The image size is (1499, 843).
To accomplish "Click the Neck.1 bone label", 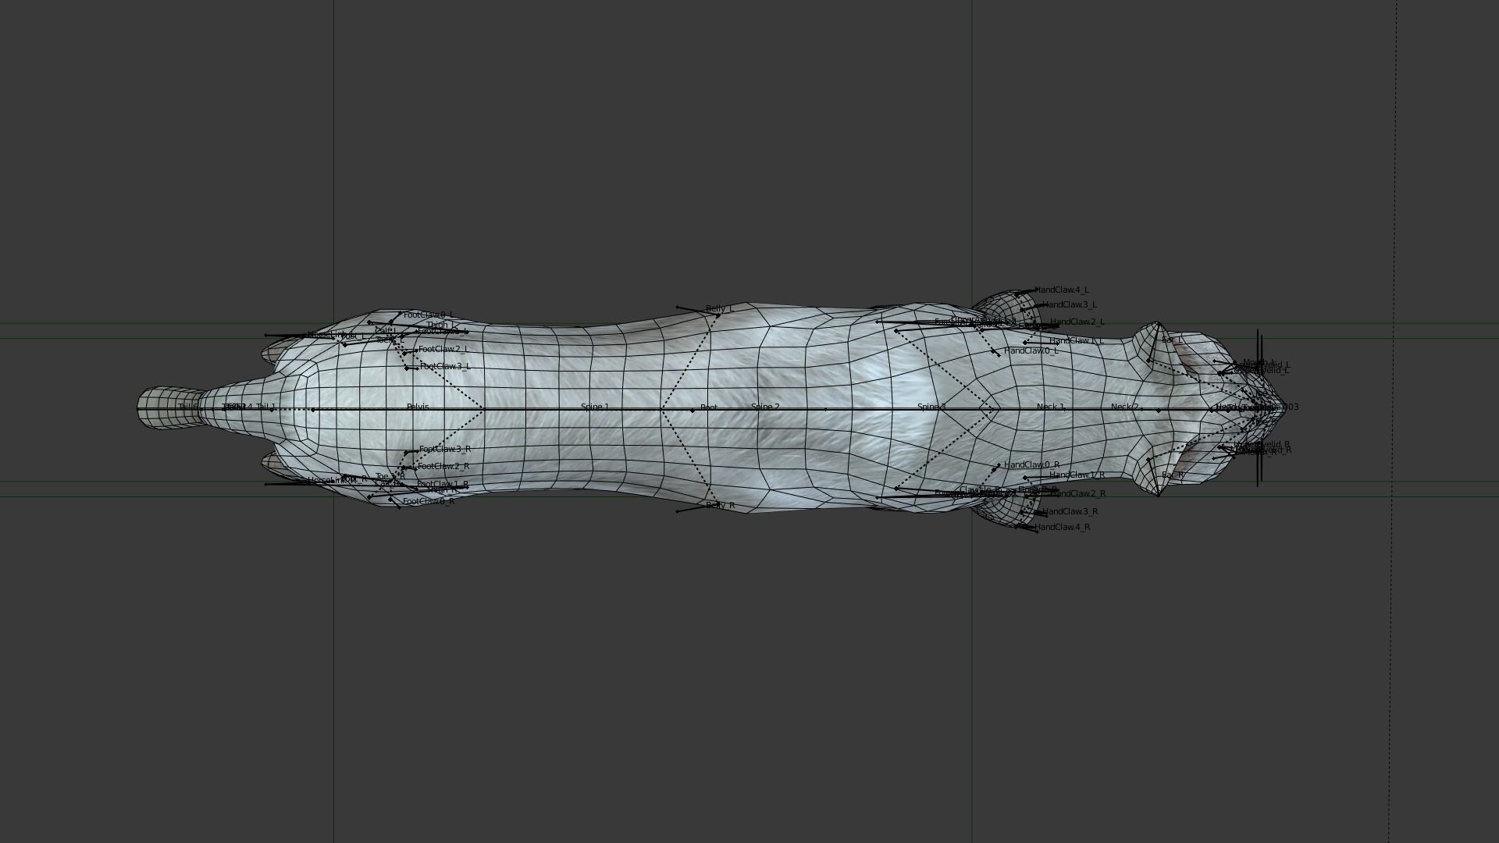I will (x=1050, y=407).
